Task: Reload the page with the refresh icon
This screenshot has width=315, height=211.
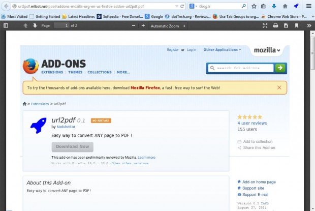Action: [x=182, y=6]
